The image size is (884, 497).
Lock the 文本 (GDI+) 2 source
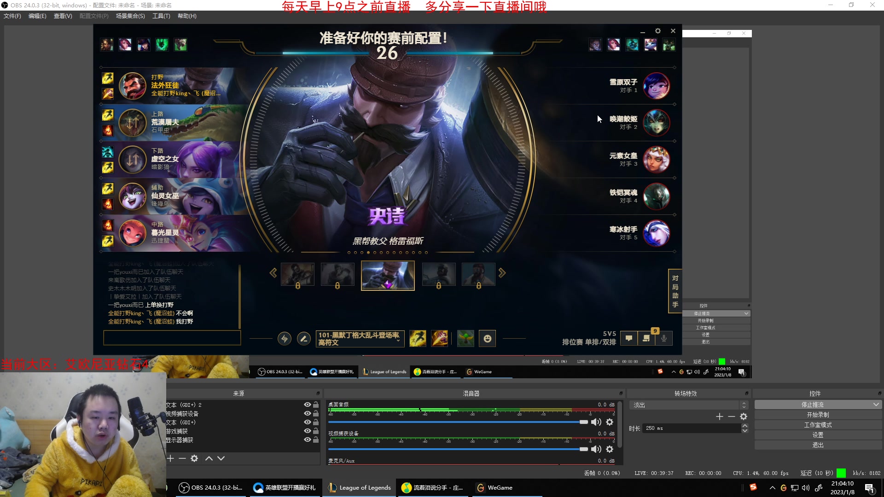tap(316, 405)
